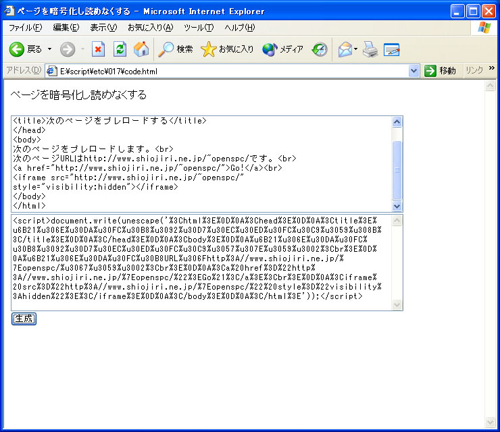Open the Search (検索) magnifier button
The image size is (500, 432).
point(176,49)
